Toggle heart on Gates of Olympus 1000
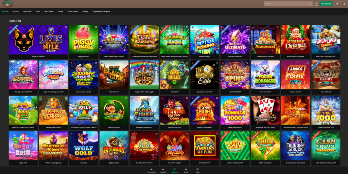The height and width of the screenshot is (174, 348). point(338,98)
